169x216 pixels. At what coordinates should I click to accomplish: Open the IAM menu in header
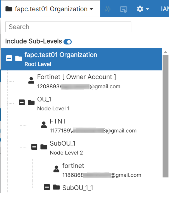[165, 9]
